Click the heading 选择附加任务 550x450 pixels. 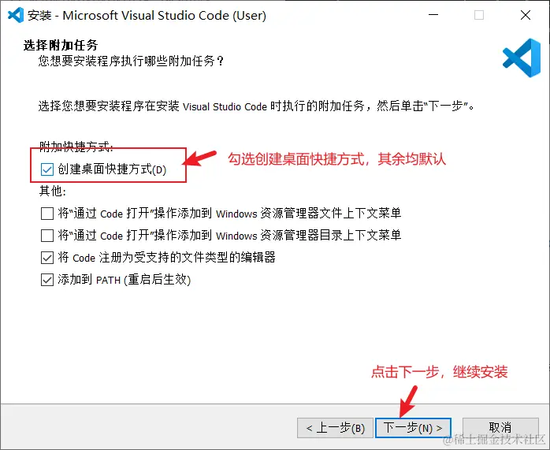61,45
